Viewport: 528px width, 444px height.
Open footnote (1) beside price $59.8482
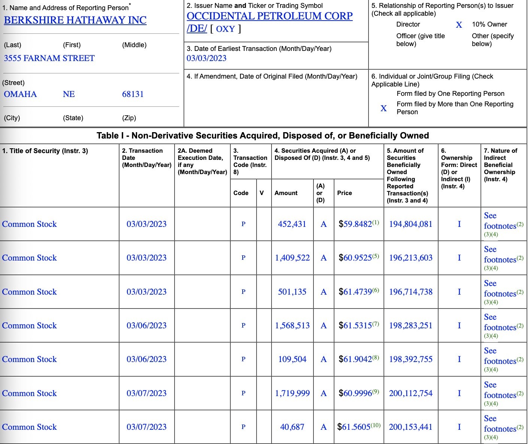376,222
